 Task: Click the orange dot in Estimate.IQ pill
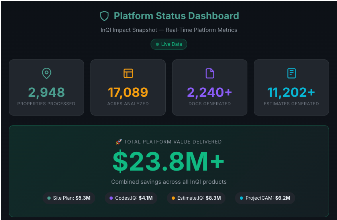click(x=173, y=198)
